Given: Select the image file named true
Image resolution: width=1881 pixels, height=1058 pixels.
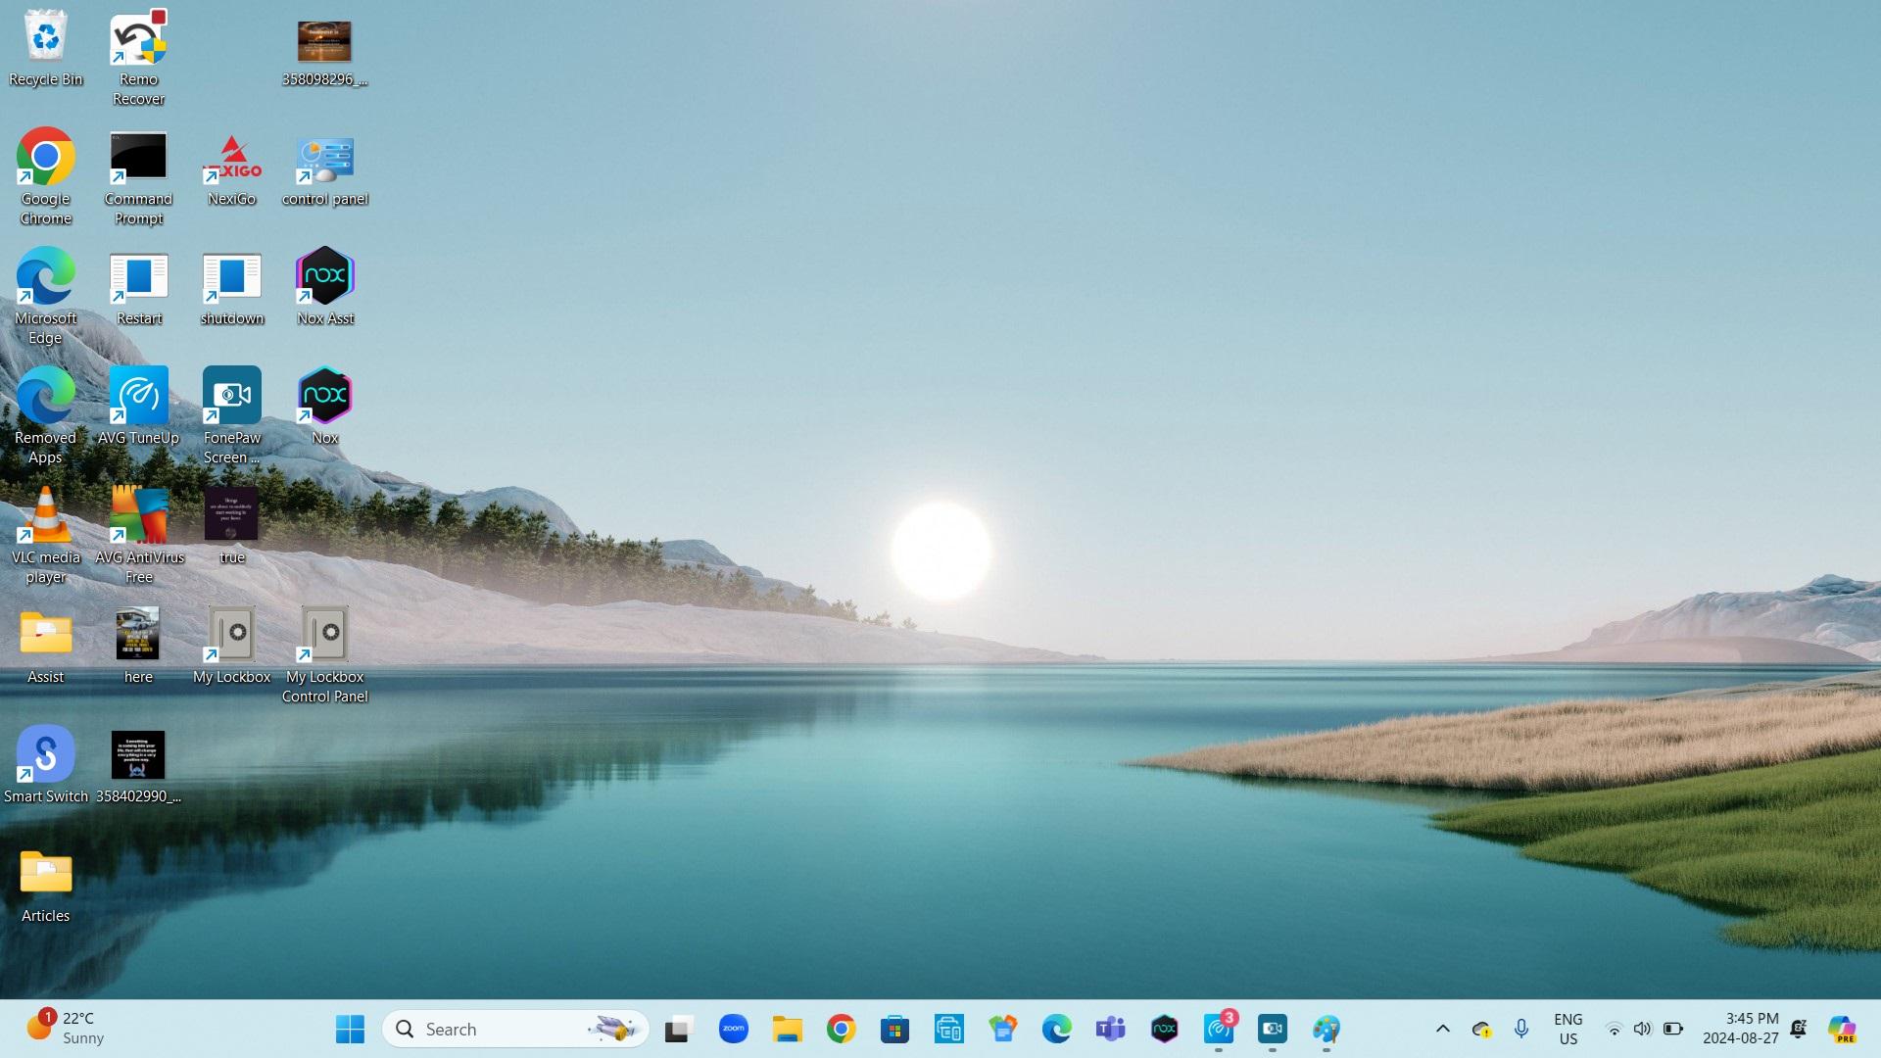Looking at the screenshot, I should point(232,527).
